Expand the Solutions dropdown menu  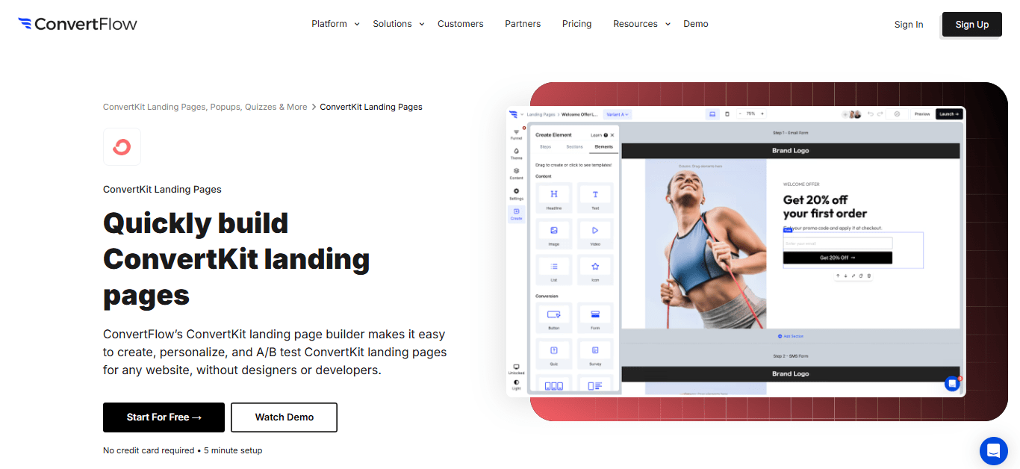click(398, 24)
